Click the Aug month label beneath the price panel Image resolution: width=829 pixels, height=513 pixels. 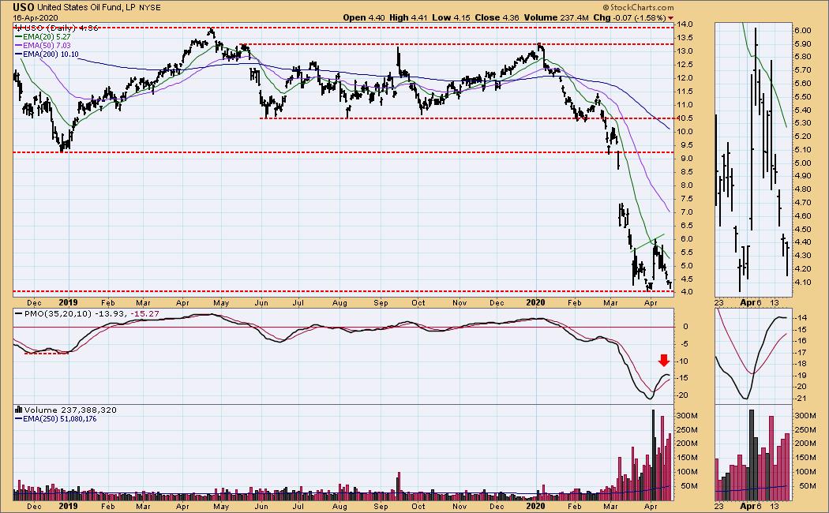pos(339,303)
